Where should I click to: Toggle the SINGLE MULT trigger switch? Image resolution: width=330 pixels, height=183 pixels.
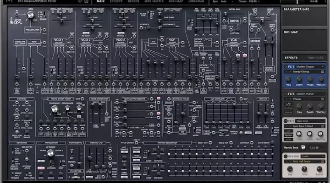click(13, 174)
